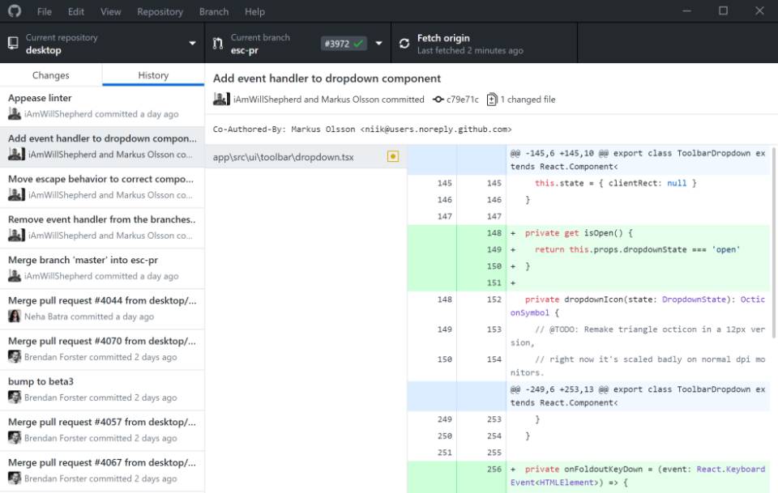Screen dimensions: 778x493
Task: Click the diff hunk header @@ -145,6 +145,10
Action: tap(588, 160)
